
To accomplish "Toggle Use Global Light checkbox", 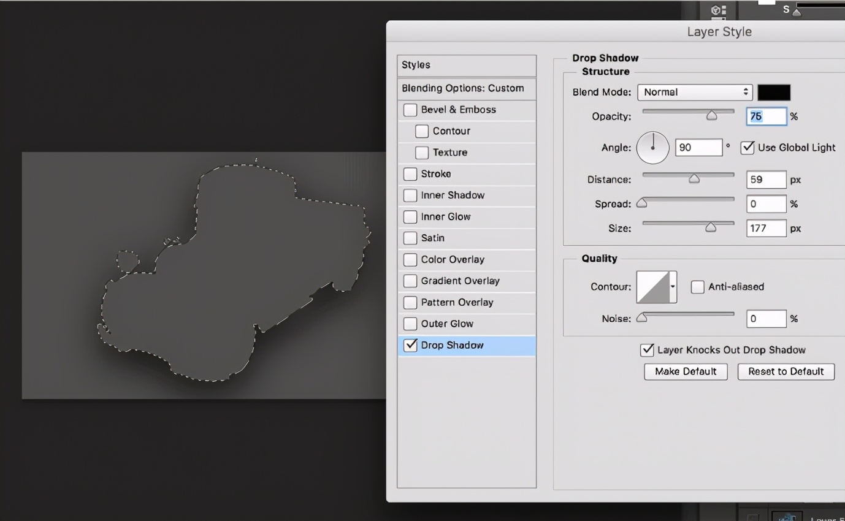I will point(747,148).
